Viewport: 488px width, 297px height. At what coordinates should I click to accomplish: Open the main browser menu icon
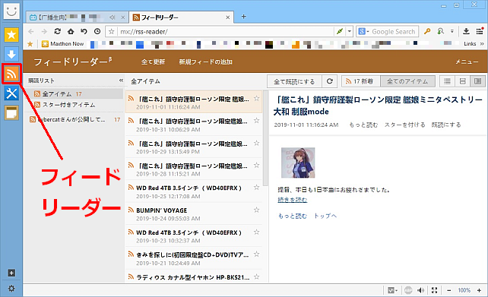[x=480, y=31]
